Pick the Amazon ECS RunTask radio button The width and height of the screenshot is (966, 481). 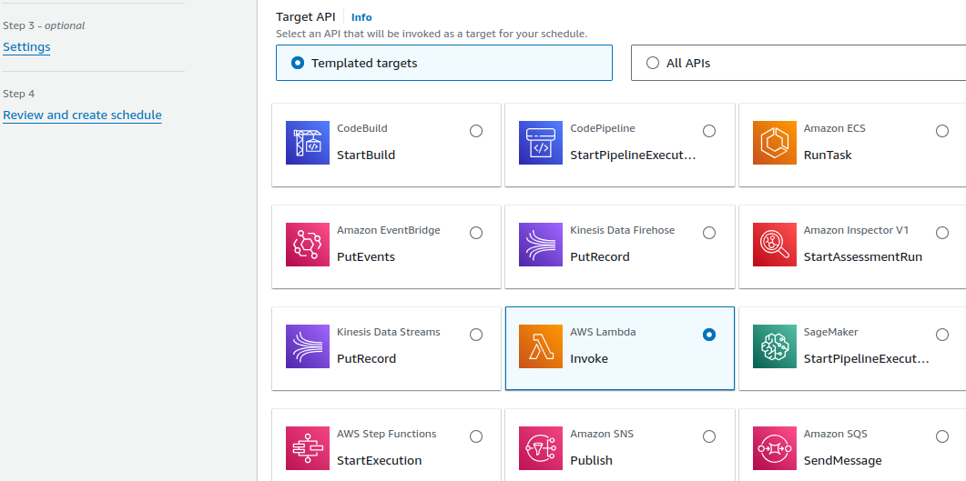tap(942, 131)
